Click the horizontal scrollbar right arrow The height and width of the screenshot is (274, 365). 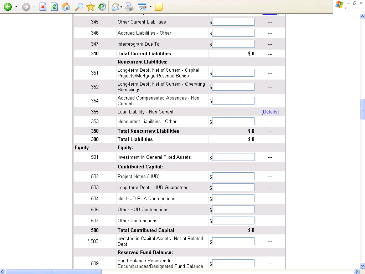(356, 272)
